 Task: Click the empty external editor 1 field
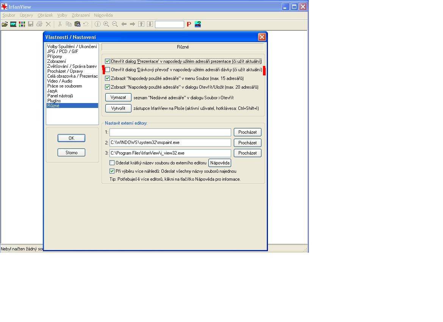tap(171, 132)
